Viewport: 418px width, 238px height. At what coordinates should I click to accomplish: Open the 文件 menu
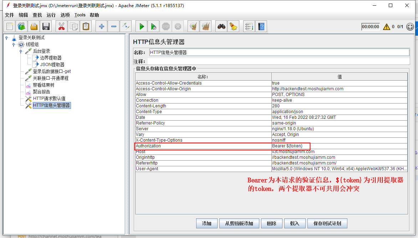click(9, 15)
